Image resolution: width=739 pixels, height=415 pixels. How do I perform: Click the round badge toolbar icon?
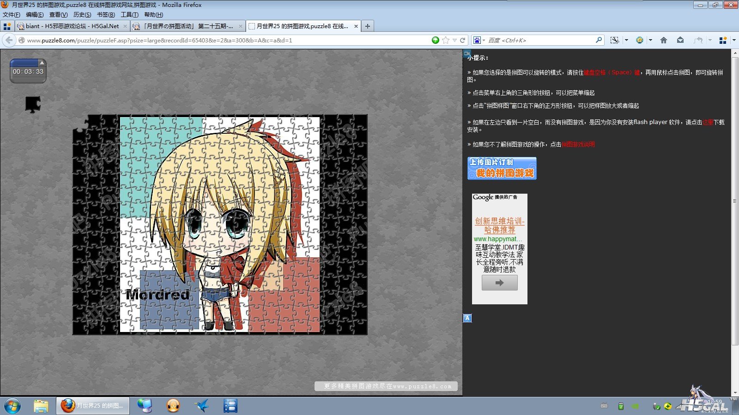(640, 40)
